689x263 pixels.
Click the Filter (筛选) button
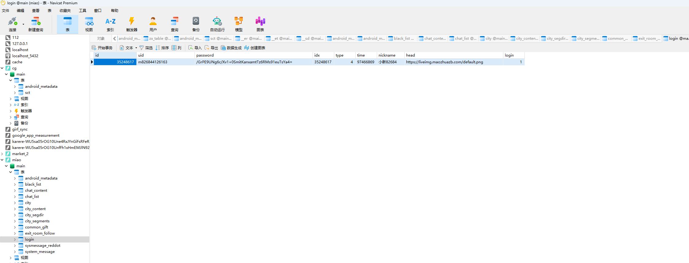click(146, 48)
